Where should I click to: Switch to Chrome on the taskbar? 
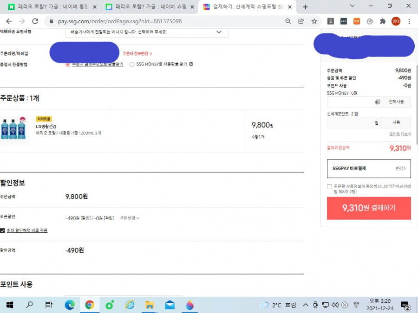point(90,305)
